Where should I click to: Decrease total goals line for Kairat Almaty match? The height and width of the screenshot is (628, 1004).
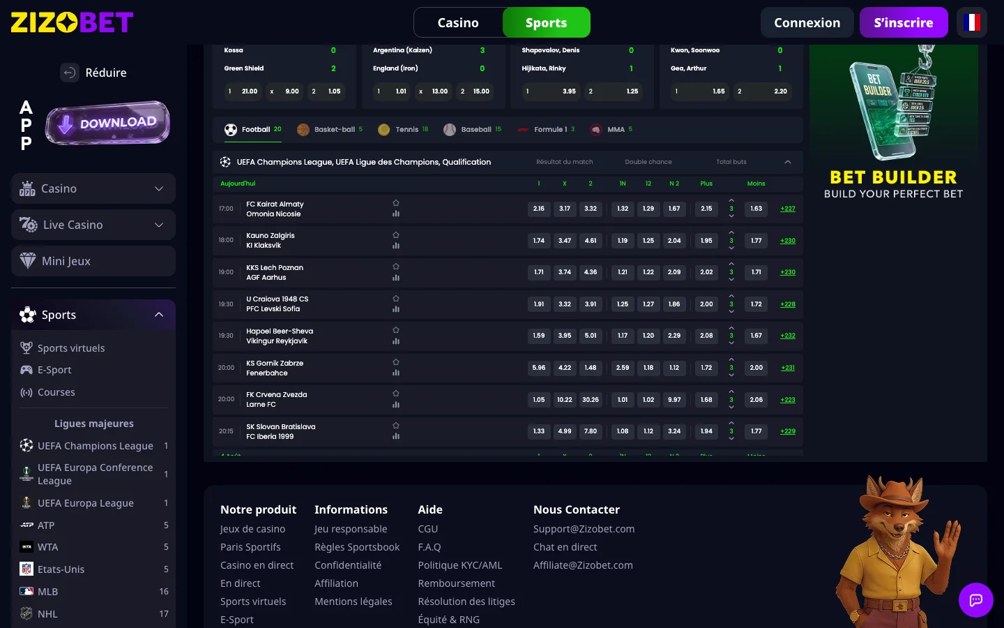coord(731,216)
